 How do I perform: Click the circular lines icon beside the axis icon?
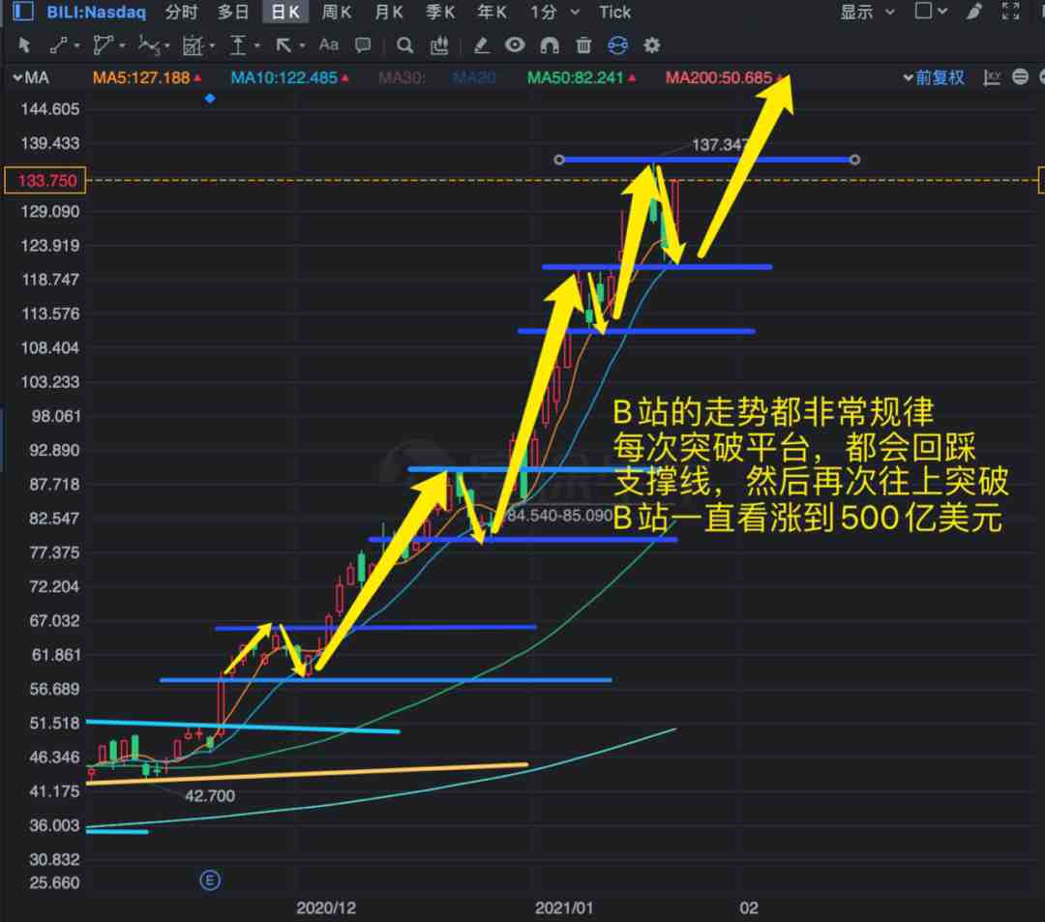pos(1021,77)
